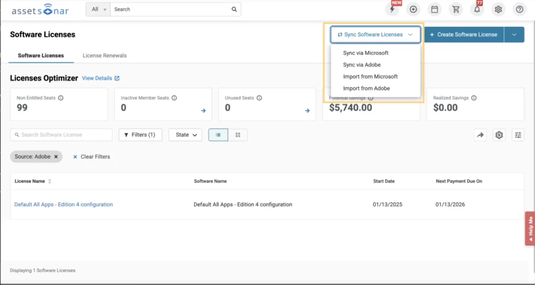
Task: Focus the top Search field
Action: tap(171, 9)
